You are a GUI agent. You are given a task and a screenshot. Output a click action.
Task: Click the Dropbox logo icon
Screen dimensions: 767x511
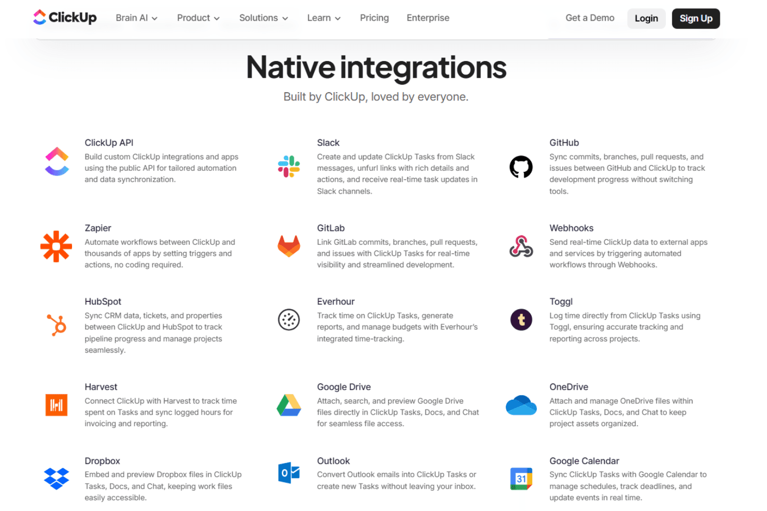pos(56,478)
